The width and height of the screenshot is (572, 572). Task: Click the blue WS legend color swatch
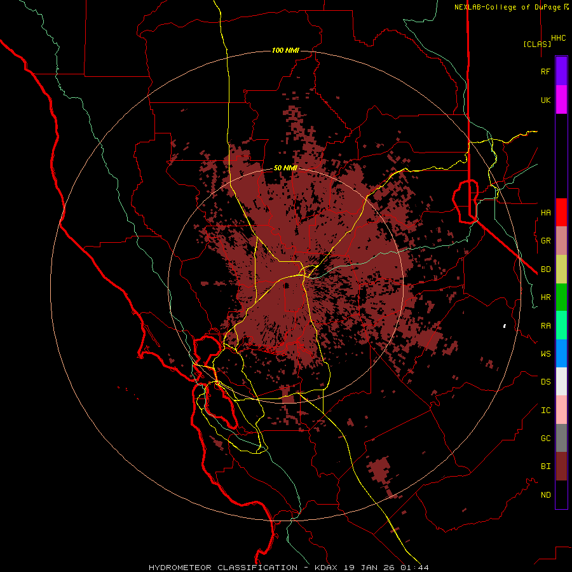tap(561, 353)
